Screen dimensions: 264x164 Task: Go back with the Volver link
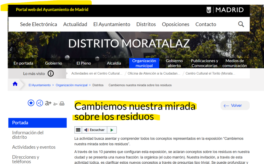pos(235,105)
